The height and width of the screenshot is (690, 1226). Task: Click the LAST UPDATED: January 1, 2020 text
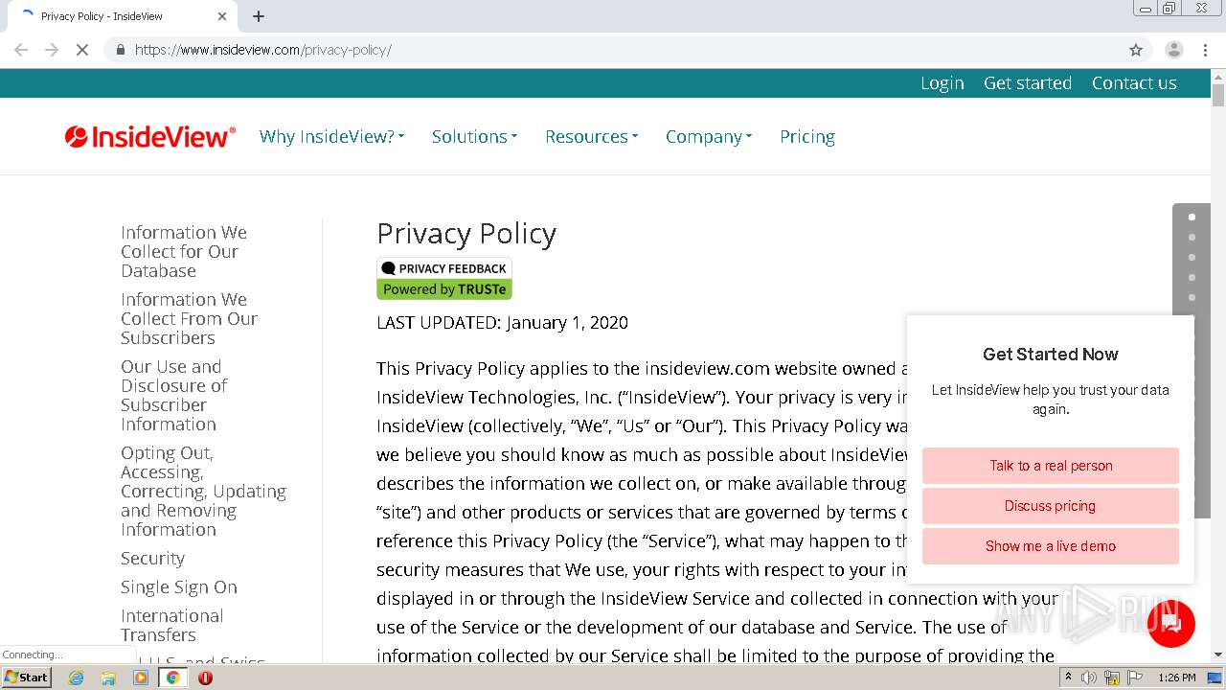[x=502, y=323]
